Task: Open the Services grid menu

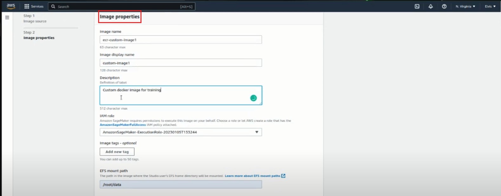Action: click(34, 6)
